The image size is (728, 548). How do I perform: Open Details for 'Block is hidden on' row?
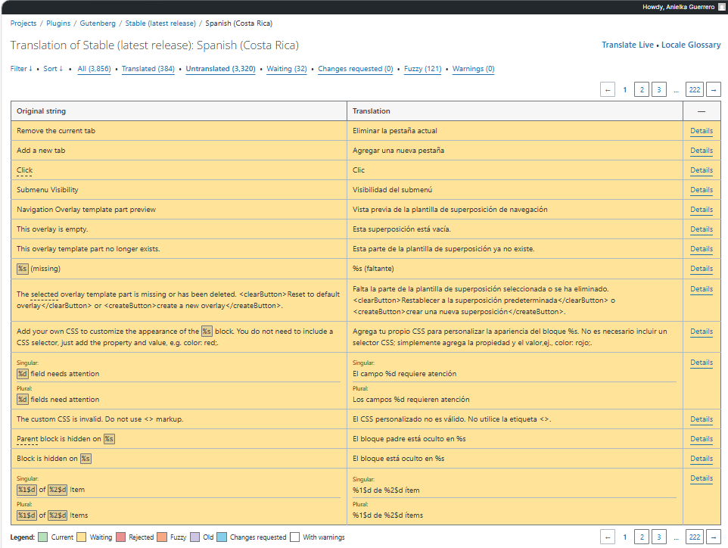[x=701, y=459]
